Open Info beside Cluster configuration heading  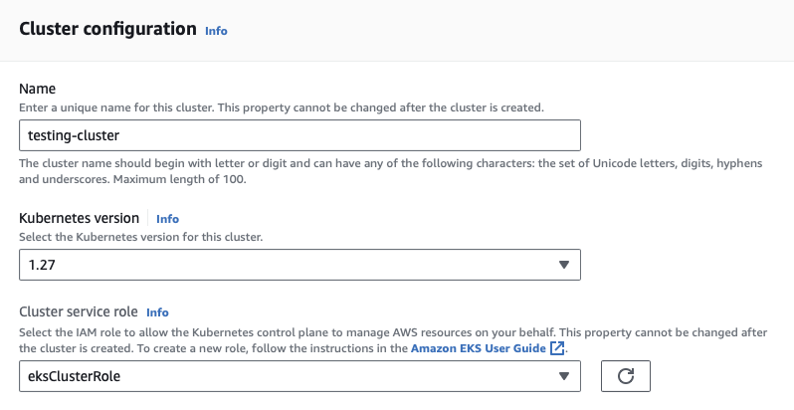tap(216, 31)
